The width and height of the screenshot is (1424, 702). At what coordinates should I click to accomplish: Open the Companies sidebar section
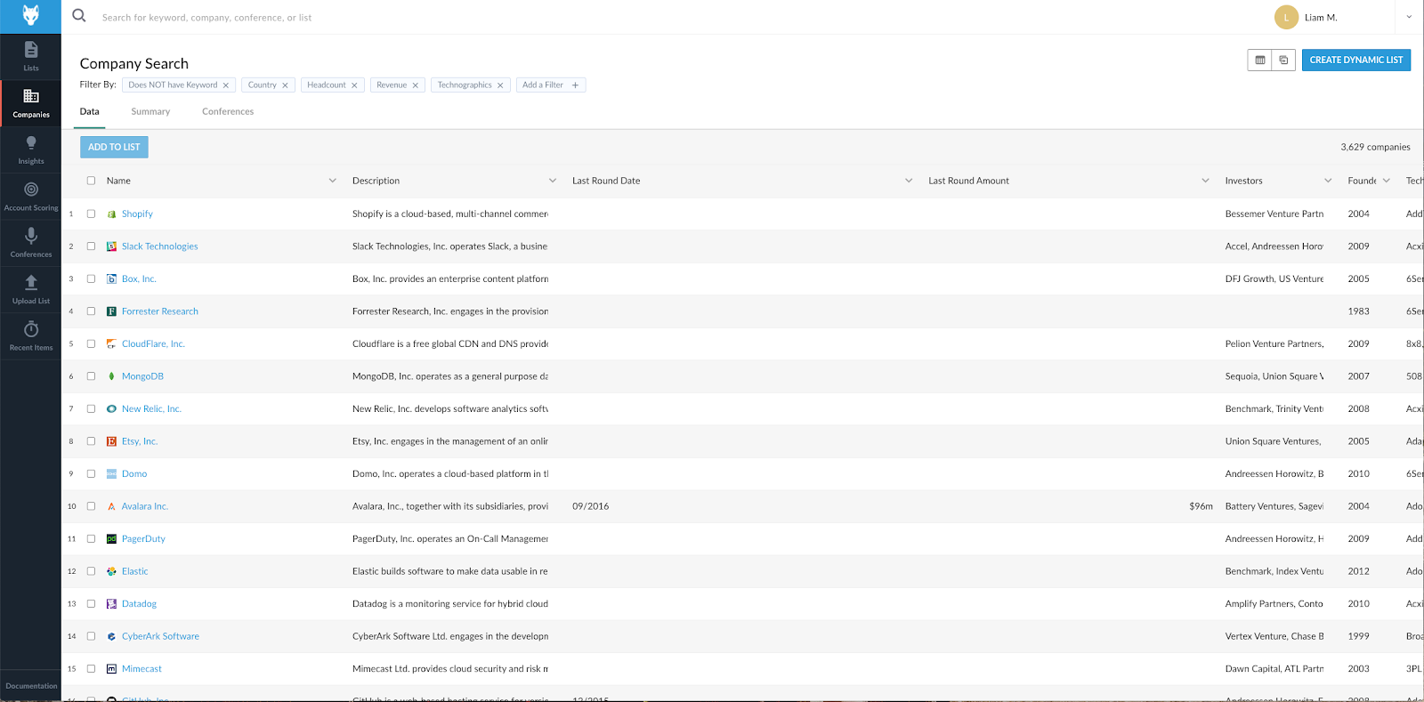[31, 103]
